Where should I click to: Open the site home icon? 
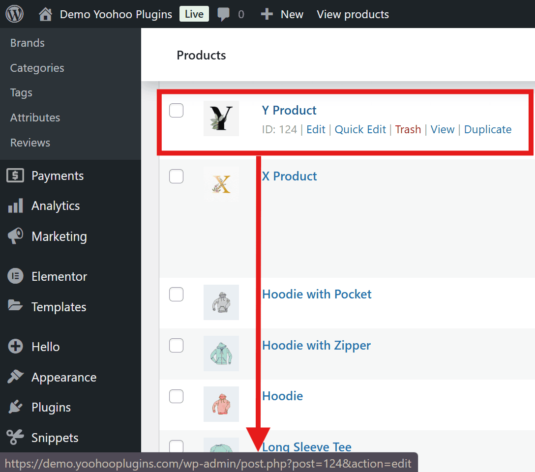[x=45, y=15]
